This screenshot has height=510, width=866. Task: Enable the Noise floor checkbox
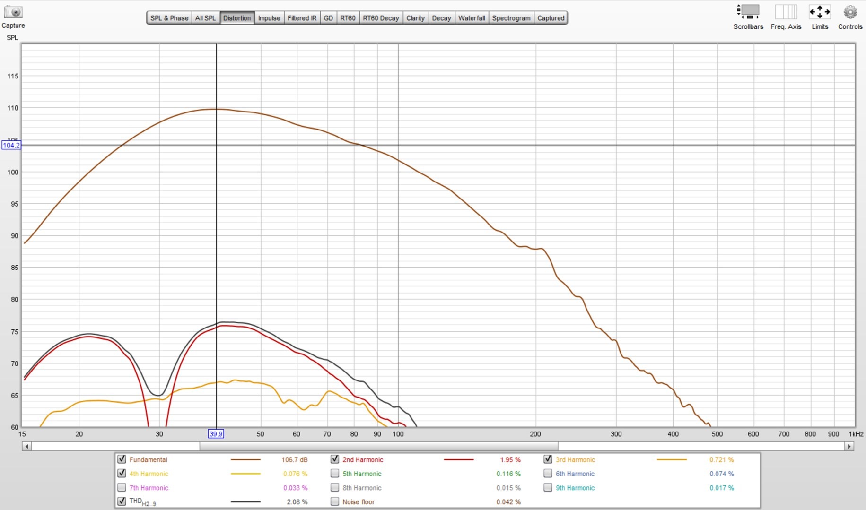pyautogui.click(x=335, y=501)
